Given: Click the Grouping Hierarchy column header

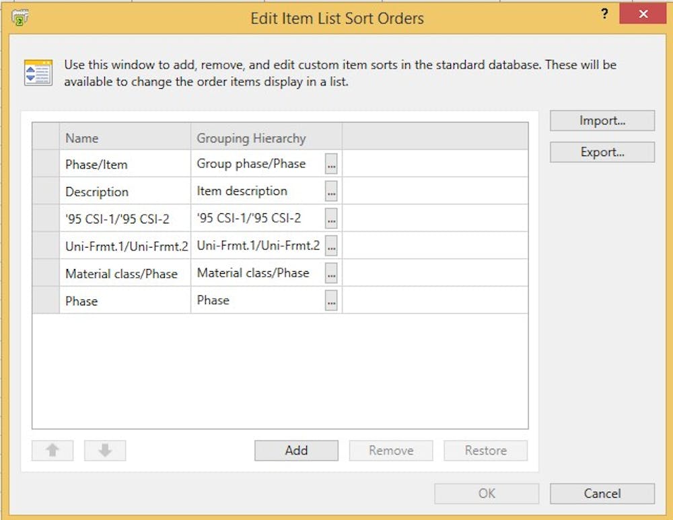Looking at the screenshot, I should pyautogui.click(x=266, y=138).
